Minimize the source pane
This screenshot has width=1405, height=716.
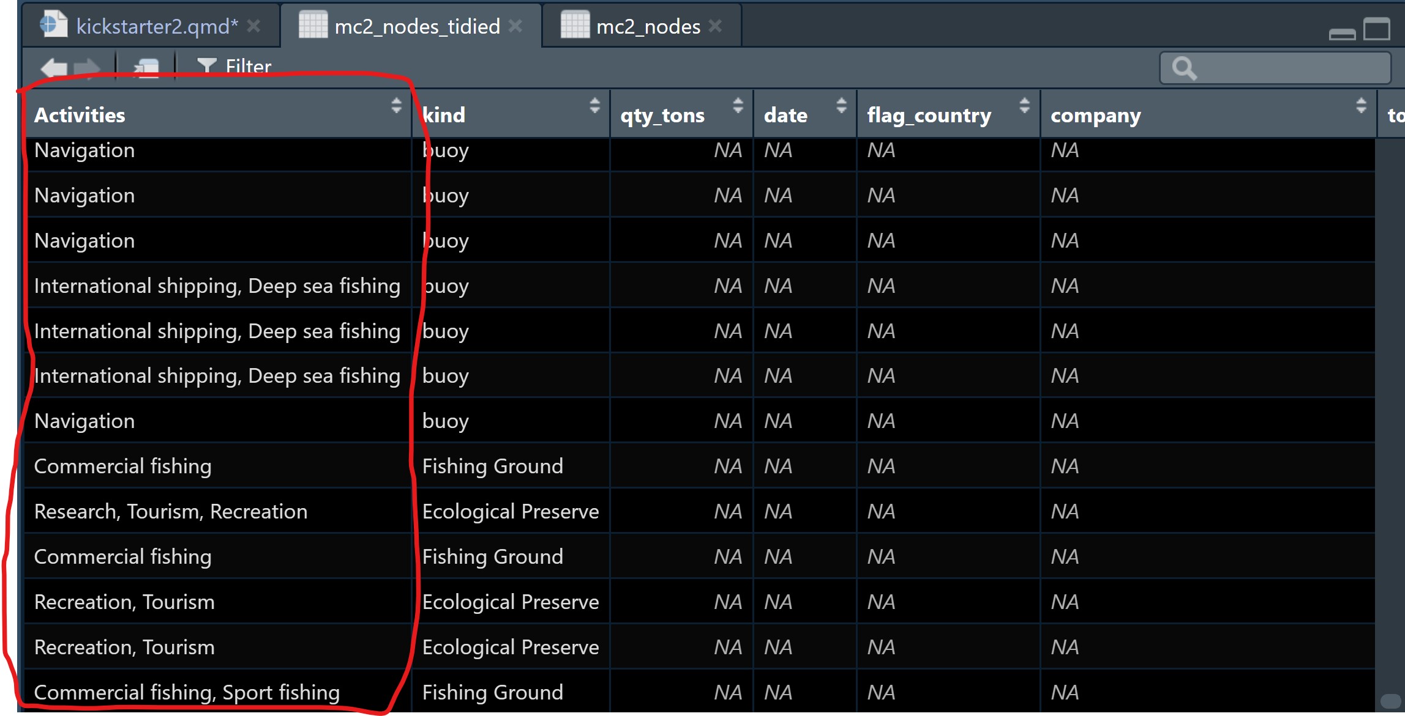click(x=1342, y=33)
